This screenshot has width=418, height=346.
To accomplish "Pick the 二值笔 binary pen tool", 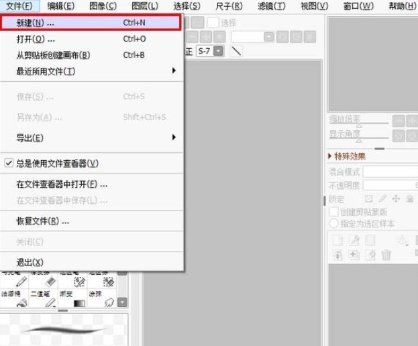I will 44,298.
